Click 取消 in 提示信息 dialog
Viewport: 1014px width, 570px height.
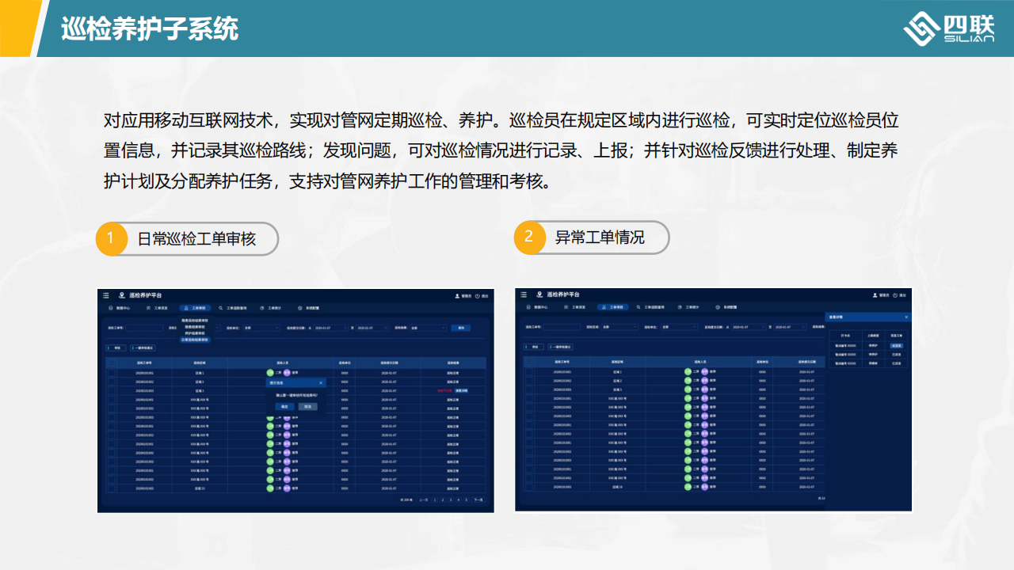point(308,406)
